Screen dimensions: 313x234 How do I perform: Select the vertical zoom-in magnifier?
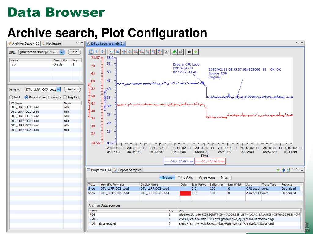pos(148,52)
